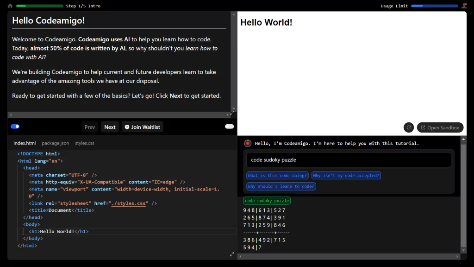Screen dimensions: 474x267
Task: Click the meta charset UTF-8 line
Action: coord(63,175)
